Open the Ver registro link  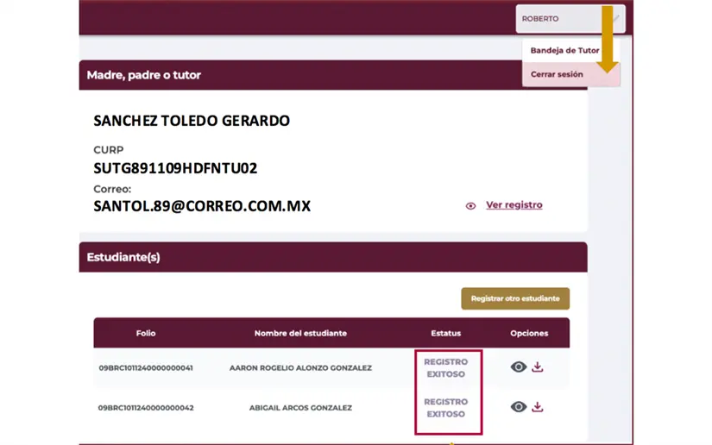click(x=514, y=205)
